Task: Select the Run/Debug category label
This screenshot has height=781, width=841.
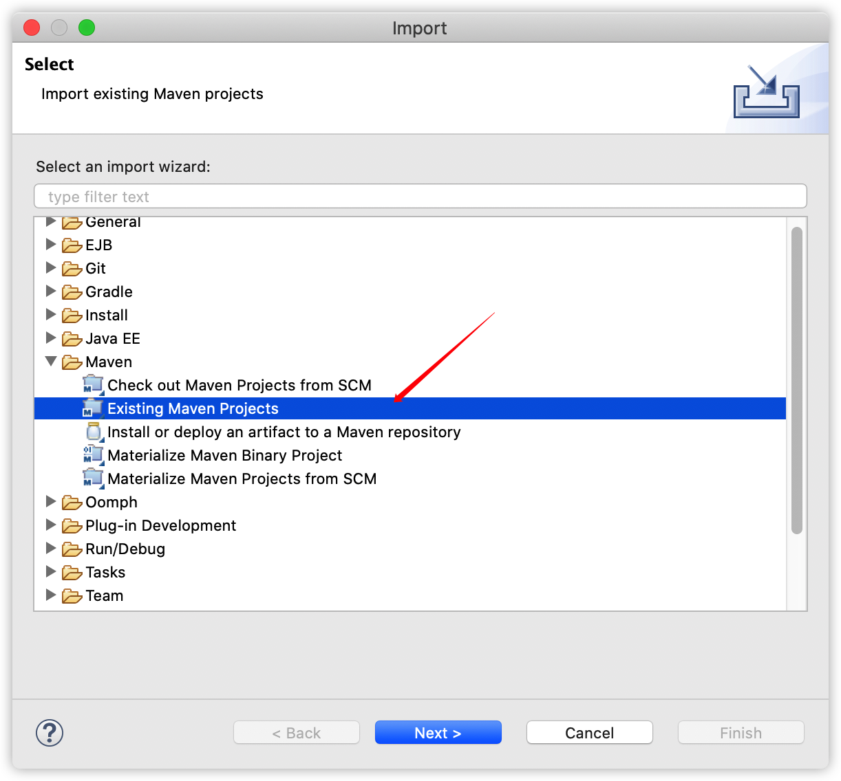Action: [125, 549]
